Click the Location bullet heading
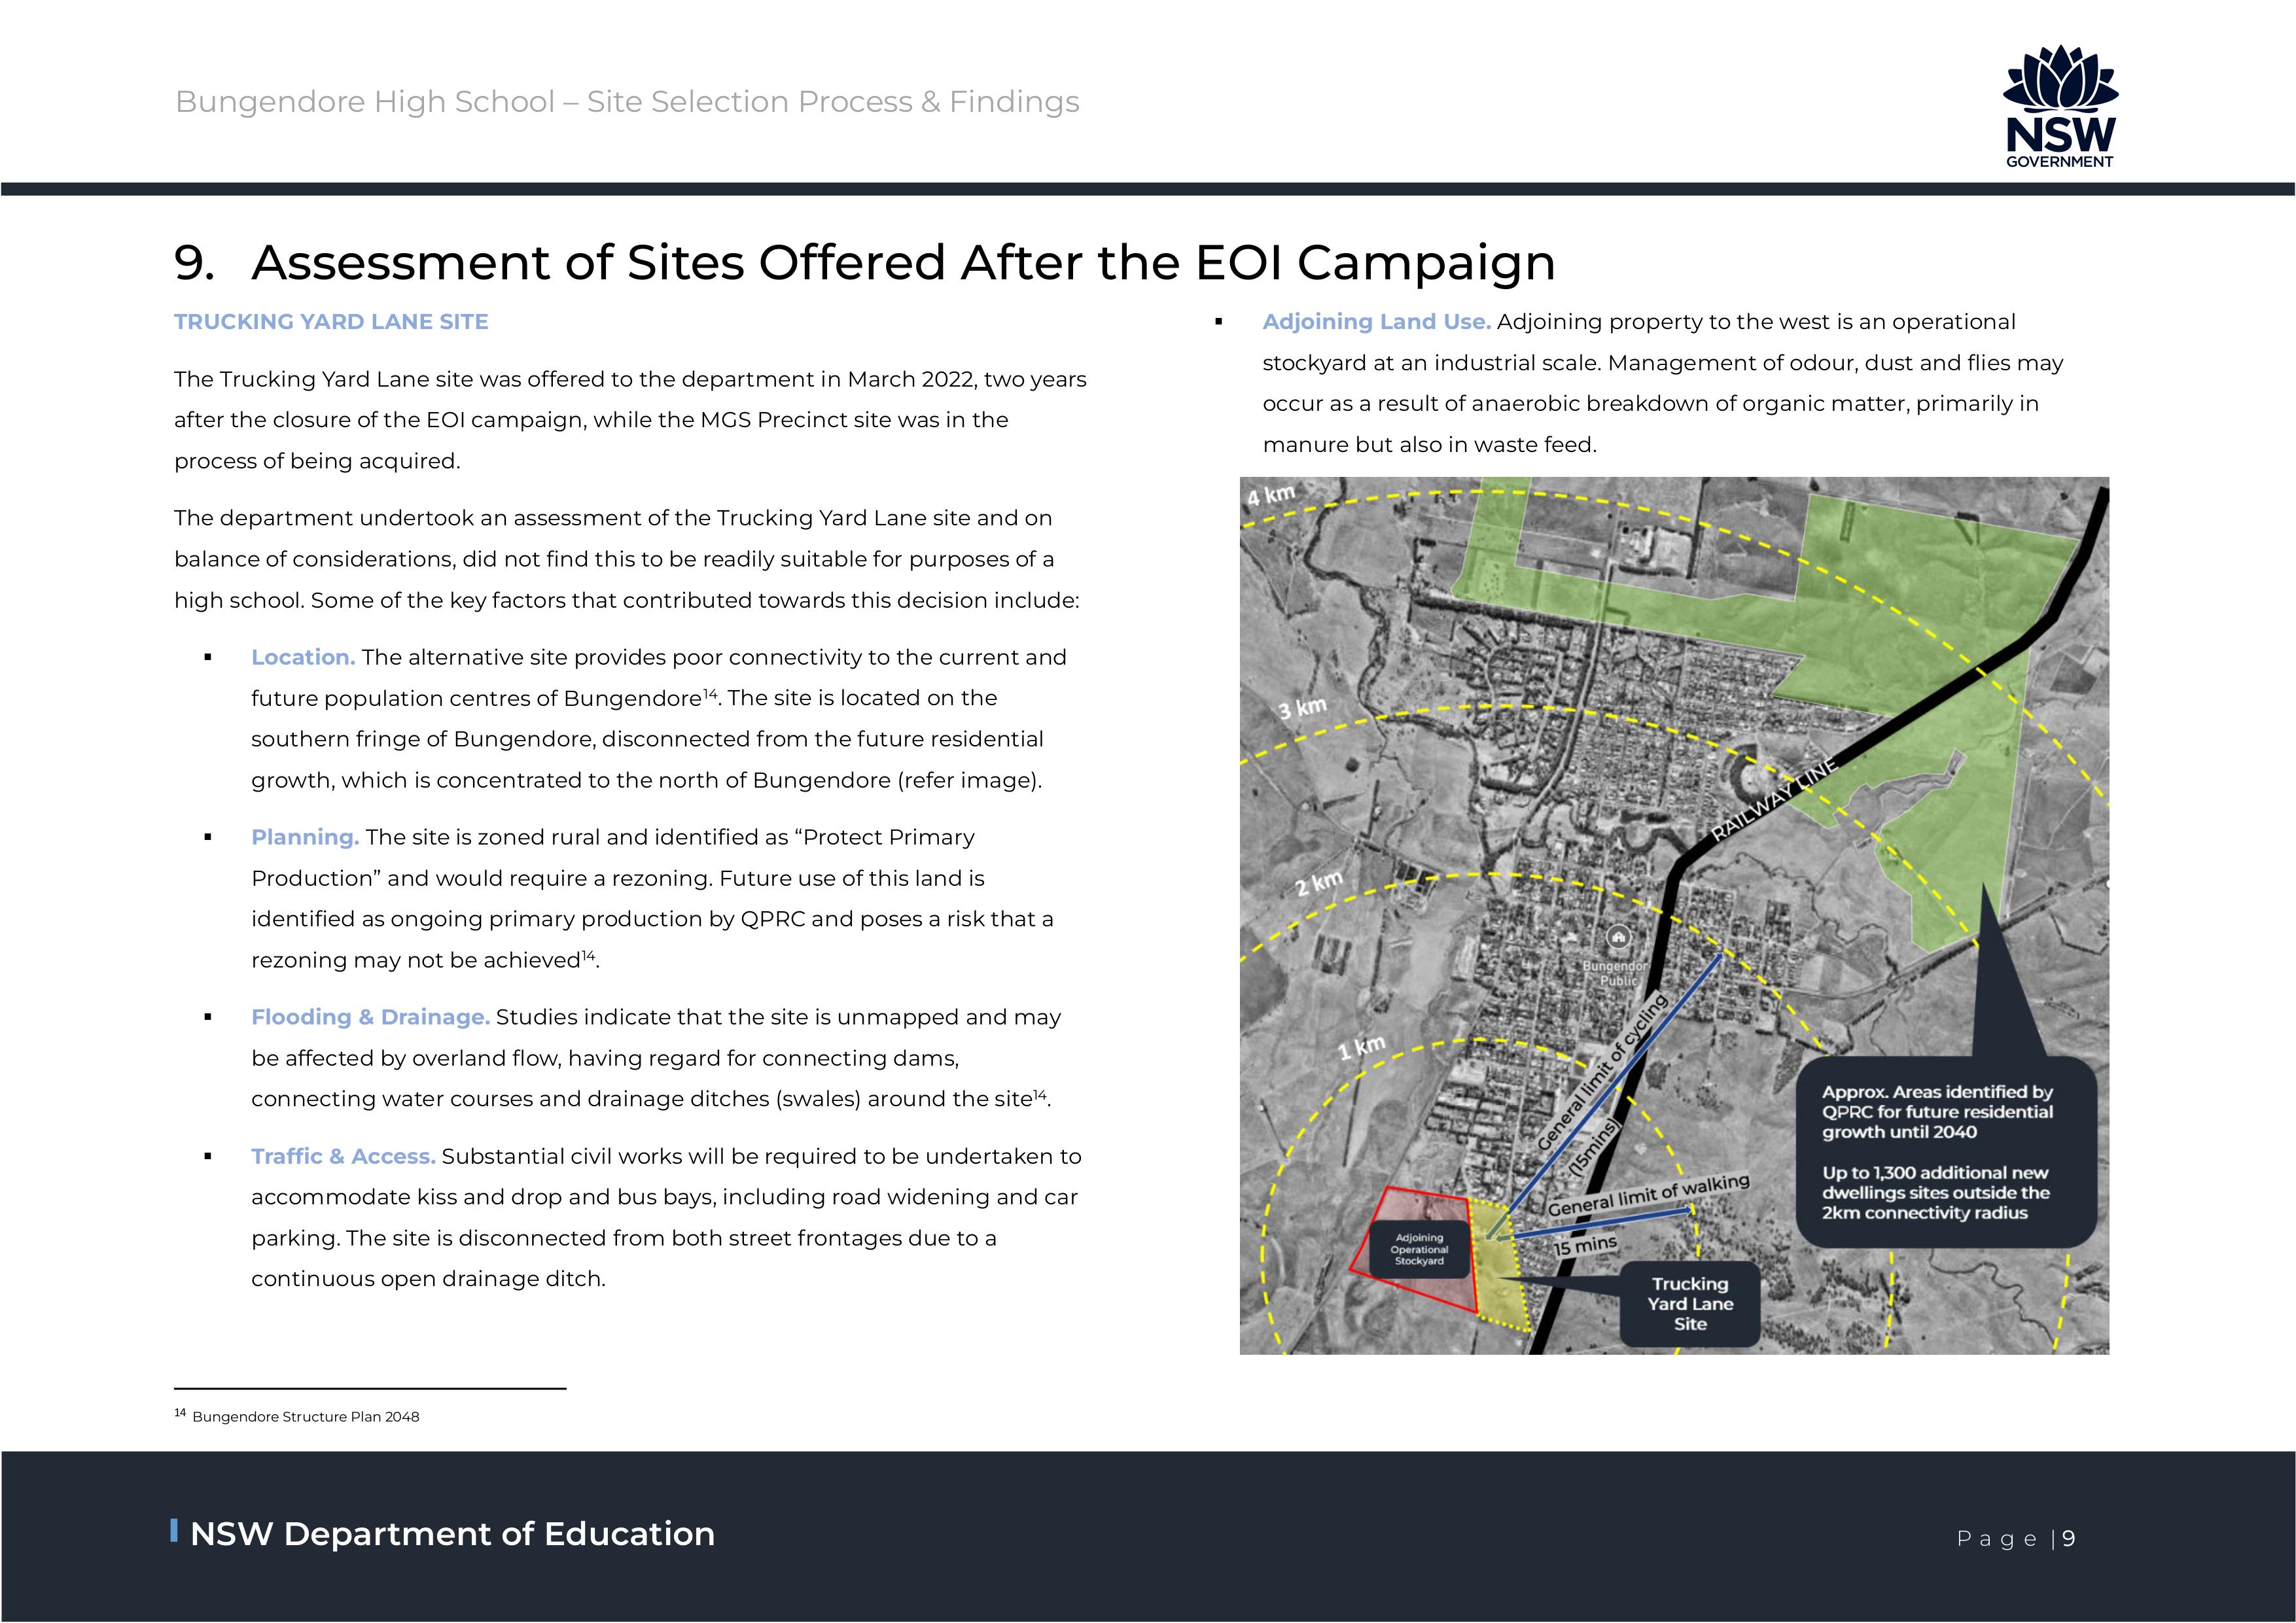2296x1623 pixels. [x=303, y=657]
